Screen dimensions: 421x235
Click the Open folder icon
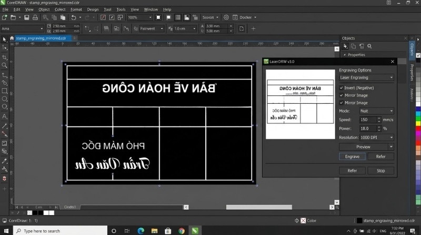pos(13,17)
